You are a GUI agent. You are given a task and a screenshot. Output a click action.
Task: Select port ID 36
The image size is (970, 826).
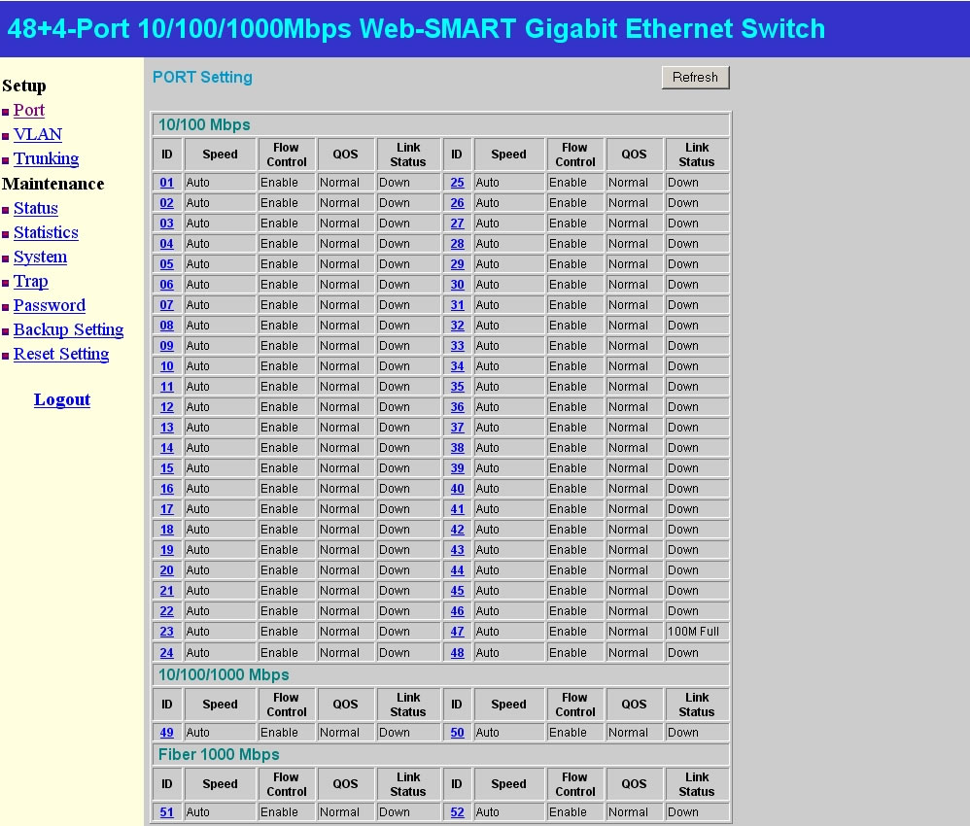click(x=457, y=407)
